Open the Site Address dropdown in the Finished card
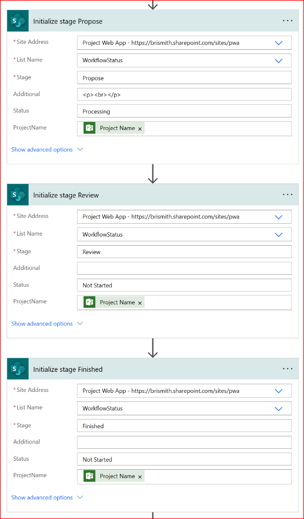Image resolution: width=304 pixels, height=519 pixels. pyautogui.click(x=279, y=391)
